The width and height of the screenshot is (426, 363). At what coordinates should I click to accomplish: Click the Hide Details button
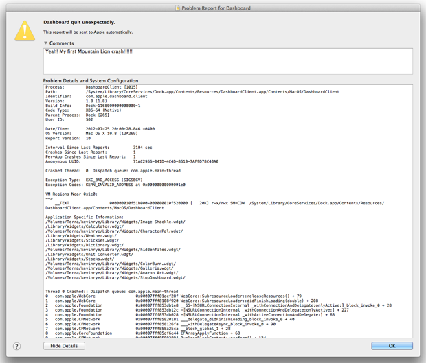pyautogui.click(x=64, y=346)
